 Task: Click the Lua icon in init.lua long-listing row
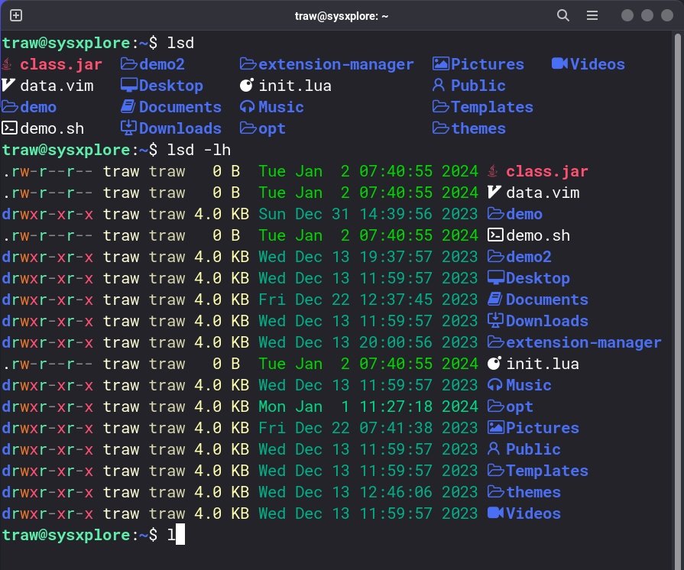494,363
